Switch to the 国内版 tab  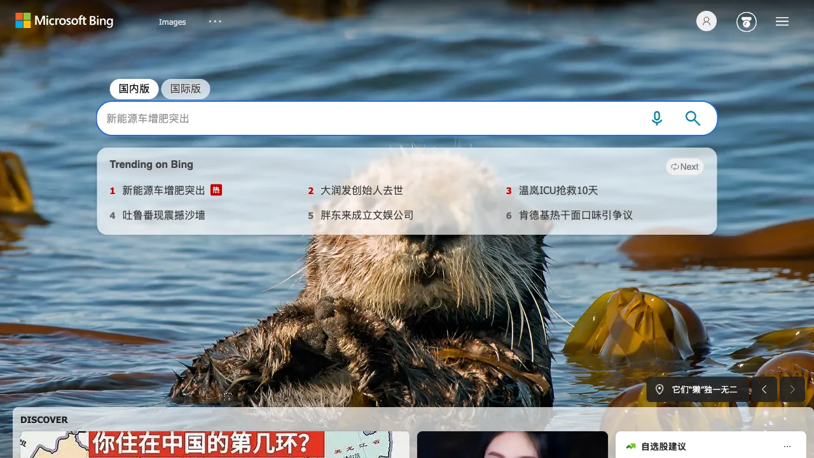pyautogui.click(x=134, y=88)
